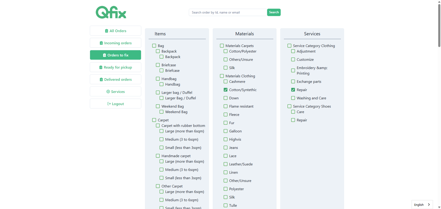Enable the Leather/Suede material checkbox
The height and width of the screenshot is (209, 441).
(x=225, y=164)
